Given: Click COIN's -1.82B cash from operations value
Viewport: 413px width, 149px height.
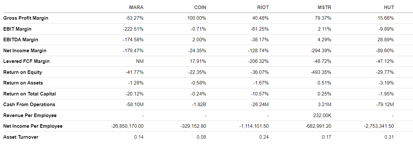Looking at the screenshot, I should [199, 104].
